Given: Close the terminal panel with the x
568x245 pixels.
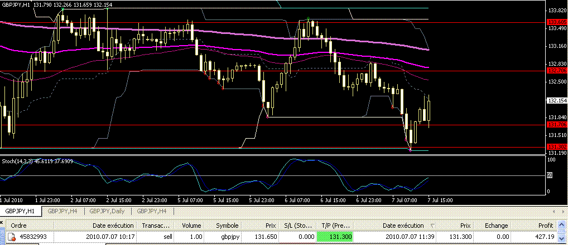Looking at the screenshot, I should (2, 222).
